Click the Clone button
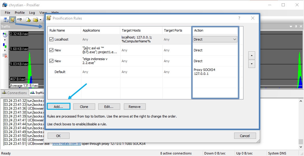The image size is (304, 156). tap(84, 106)
